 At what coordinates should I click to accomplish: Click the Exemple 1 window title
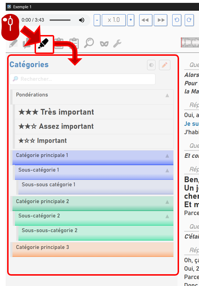(22, 7)
